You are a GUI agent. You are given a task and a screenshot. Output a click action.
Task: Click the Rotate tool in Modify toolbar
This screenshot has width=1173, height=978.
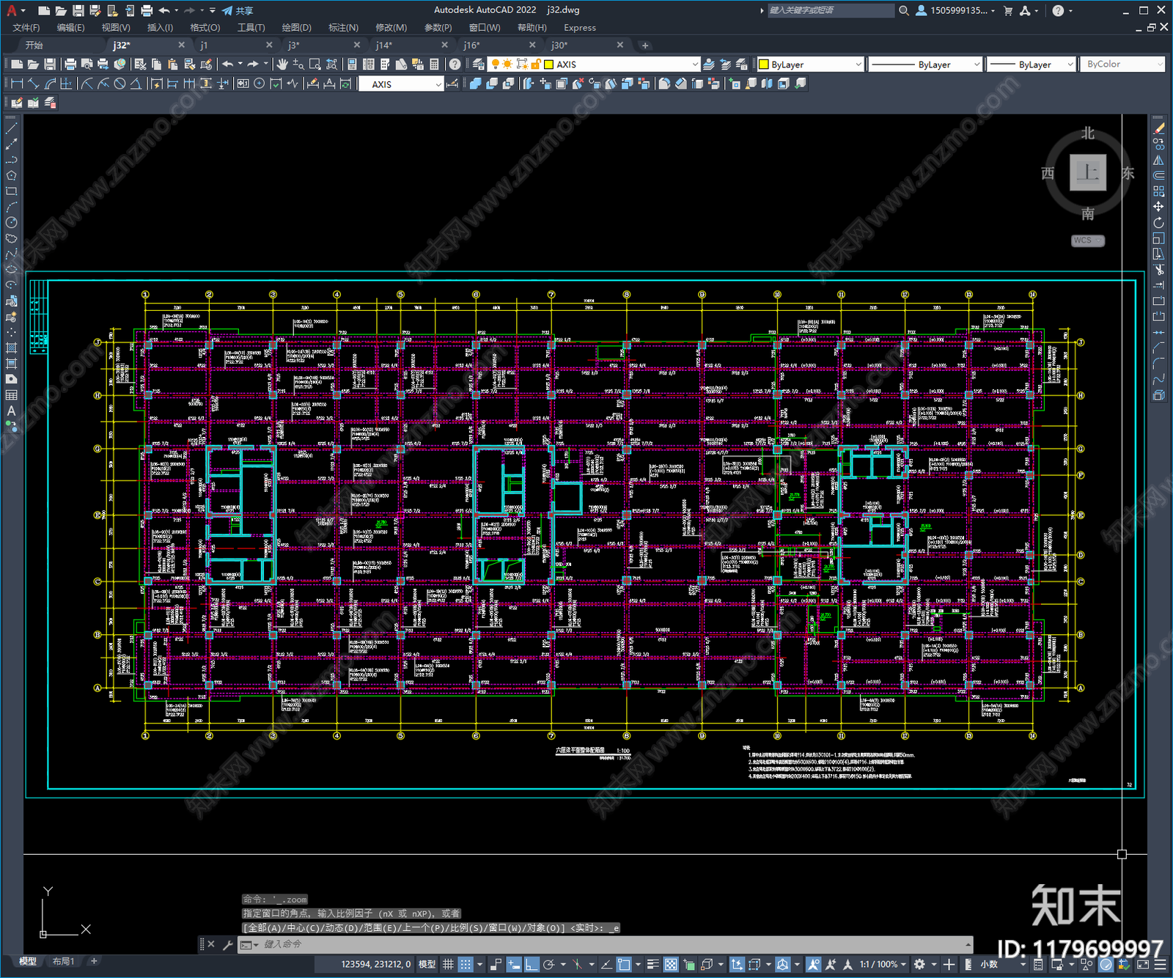click(x=1158, y=222)
